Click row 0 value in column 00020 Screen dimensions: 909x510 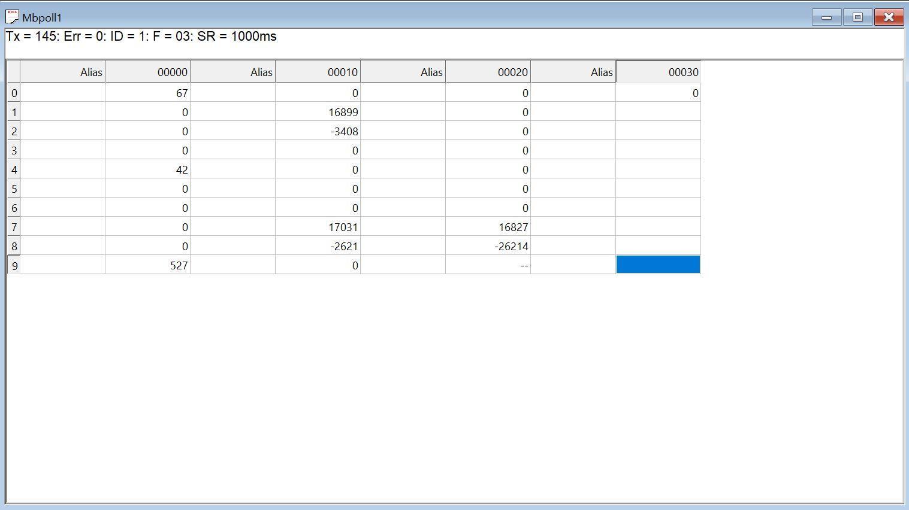488,93
